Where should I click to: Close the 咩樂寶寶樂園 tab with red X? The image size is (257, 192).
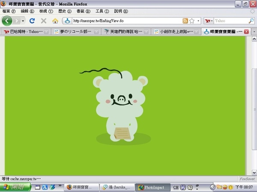246,32
